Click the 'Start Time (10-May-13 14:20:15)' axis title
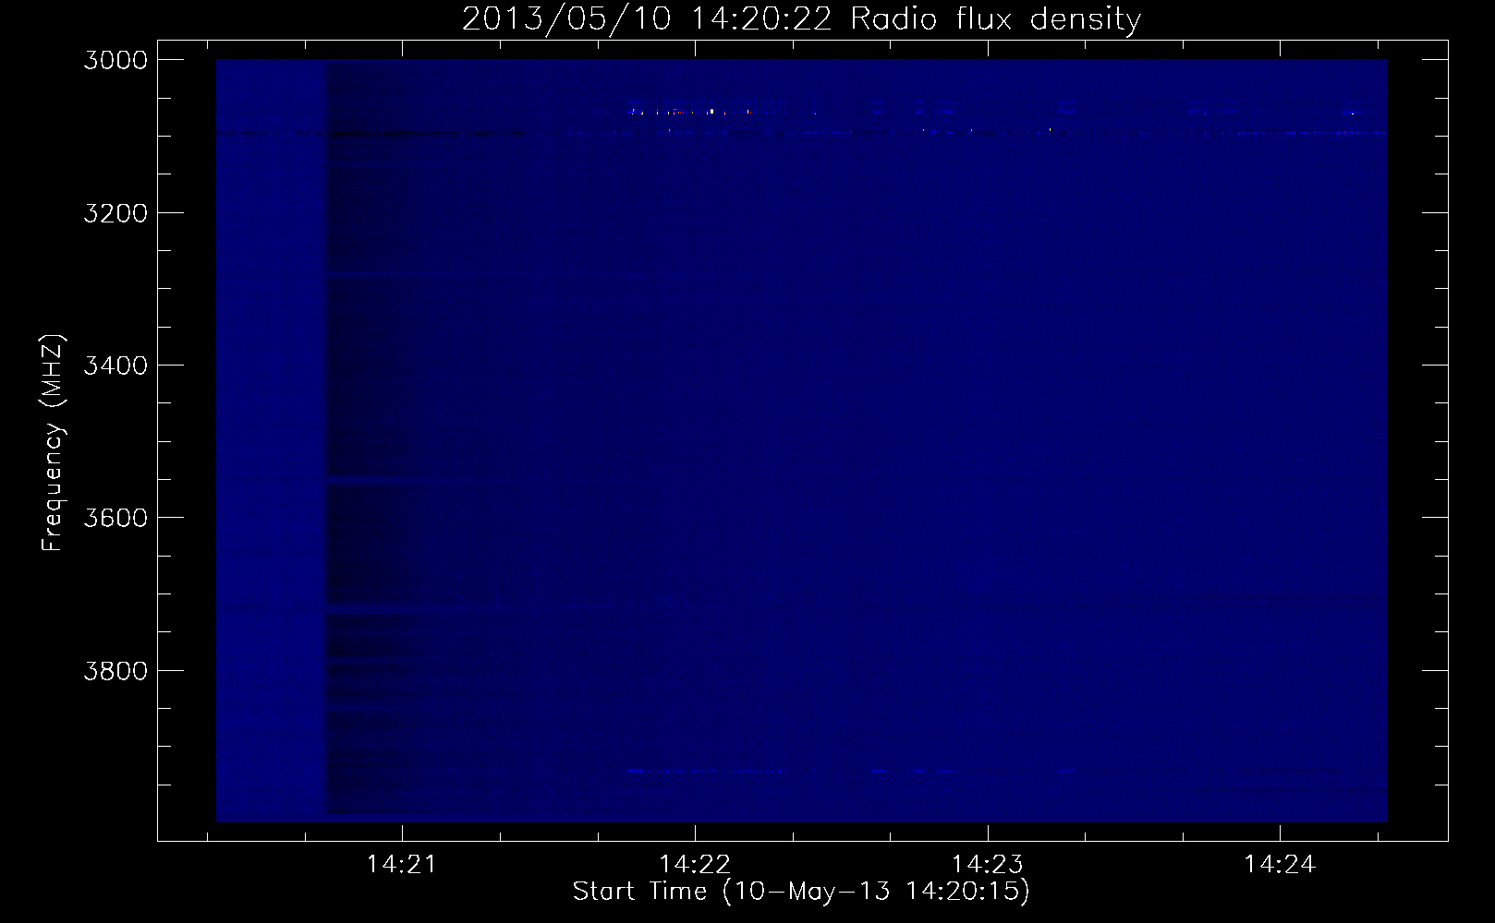 pyautogui.click(x=801, y=892)
